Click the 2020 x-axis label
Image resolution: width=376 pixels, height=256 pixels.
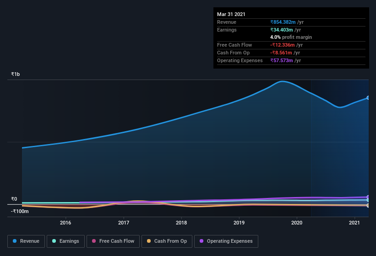pos(297,223)
